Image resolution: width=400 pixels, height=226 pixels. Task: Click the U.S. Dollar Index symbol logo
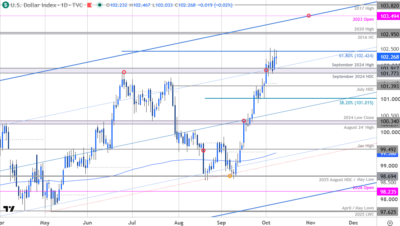click(5, 5)
